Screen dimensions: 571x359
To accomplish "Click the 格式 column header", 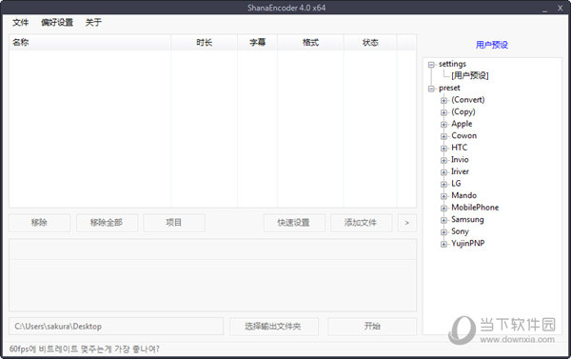I will pos(310,42).
